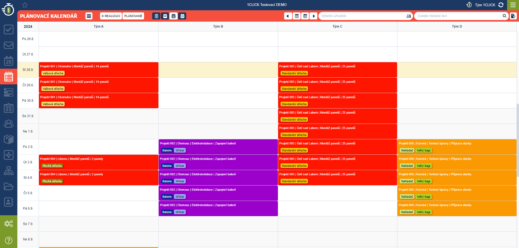The height and width of the screenshot is (248, 519).
Task: Click the 2024 year header cell
Action: point(28,27)
